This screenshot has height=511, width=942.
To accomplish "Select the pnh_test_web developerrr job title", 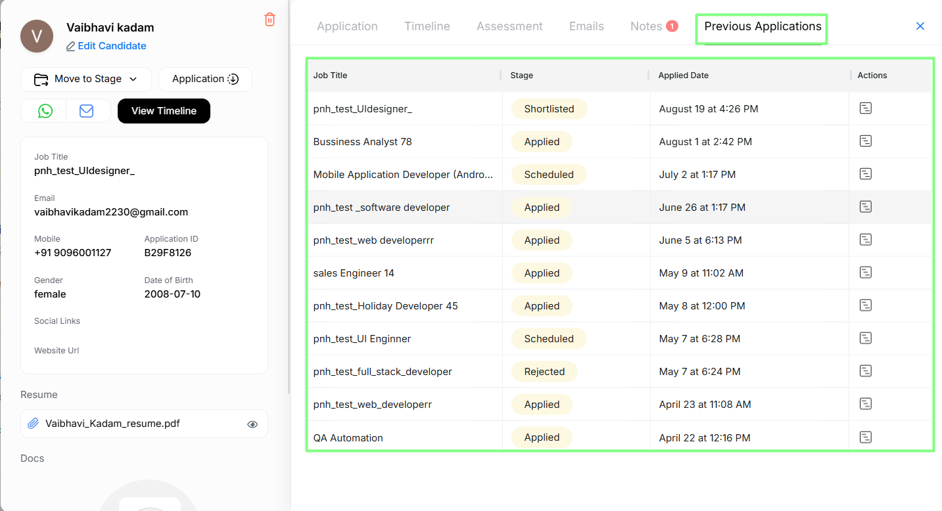I will 373,240.
